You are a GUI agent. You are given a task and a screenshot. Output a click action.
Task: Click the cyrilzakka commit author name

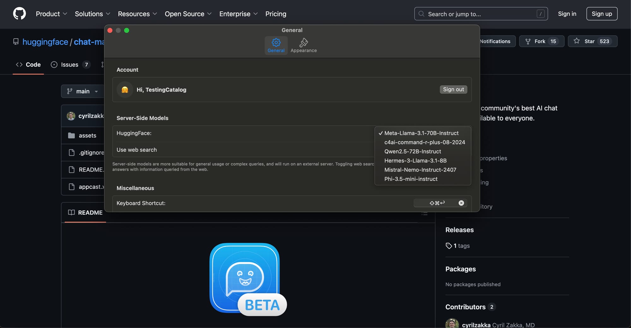click(91, 116)
